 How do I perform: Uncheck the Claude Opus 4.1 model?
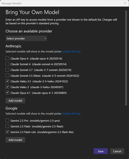coord(7,93)
